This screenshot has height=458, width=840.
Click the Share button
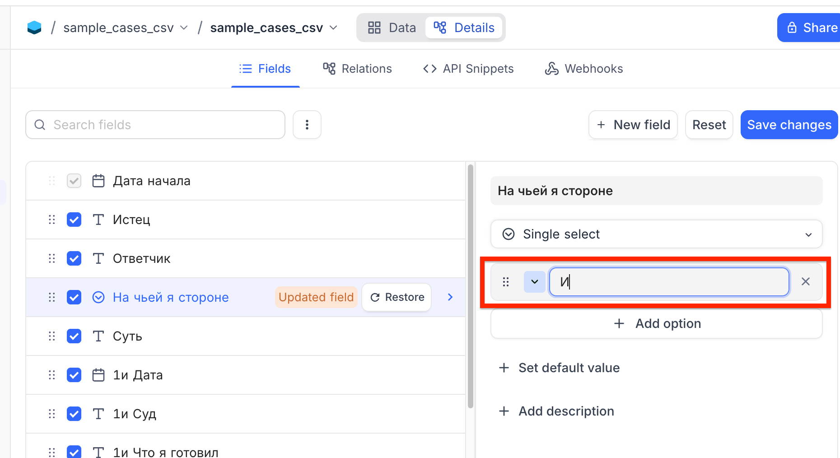point(808,28)
